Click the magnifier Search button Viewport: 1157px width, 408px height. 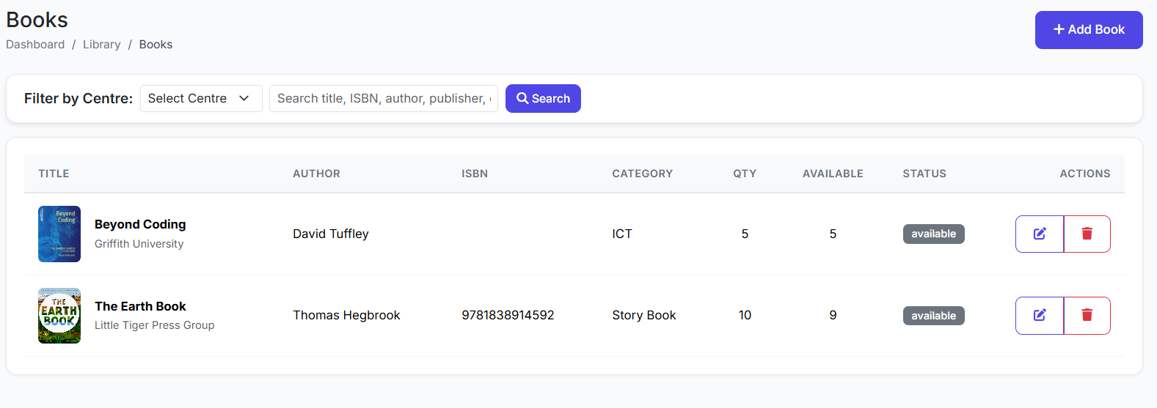pos(543,98)
